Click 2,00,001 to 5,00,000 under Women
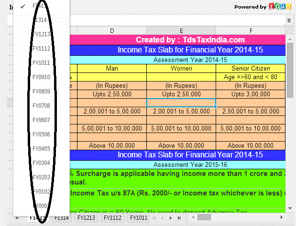 coord(181,111)
